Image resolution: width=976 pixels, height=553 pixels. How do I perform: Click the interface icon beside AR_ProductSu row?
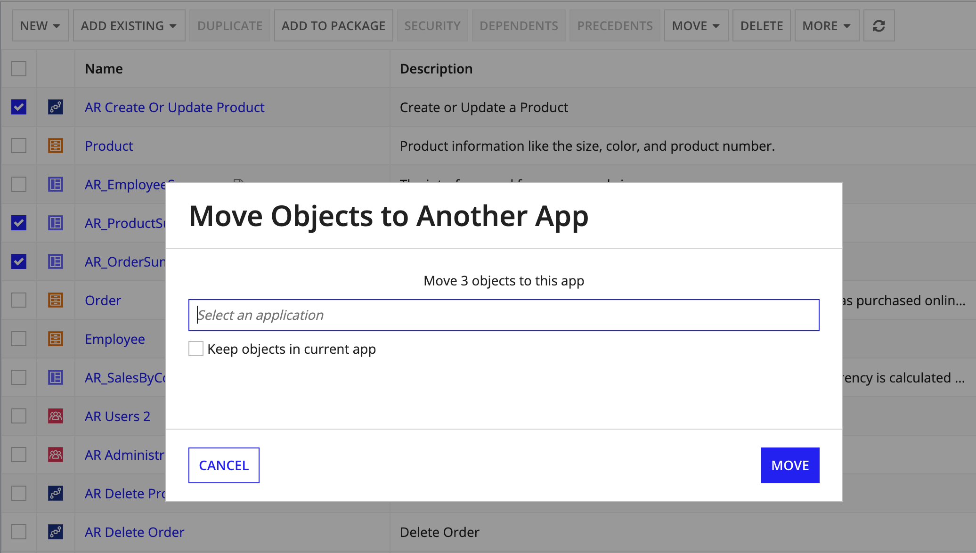56,223
